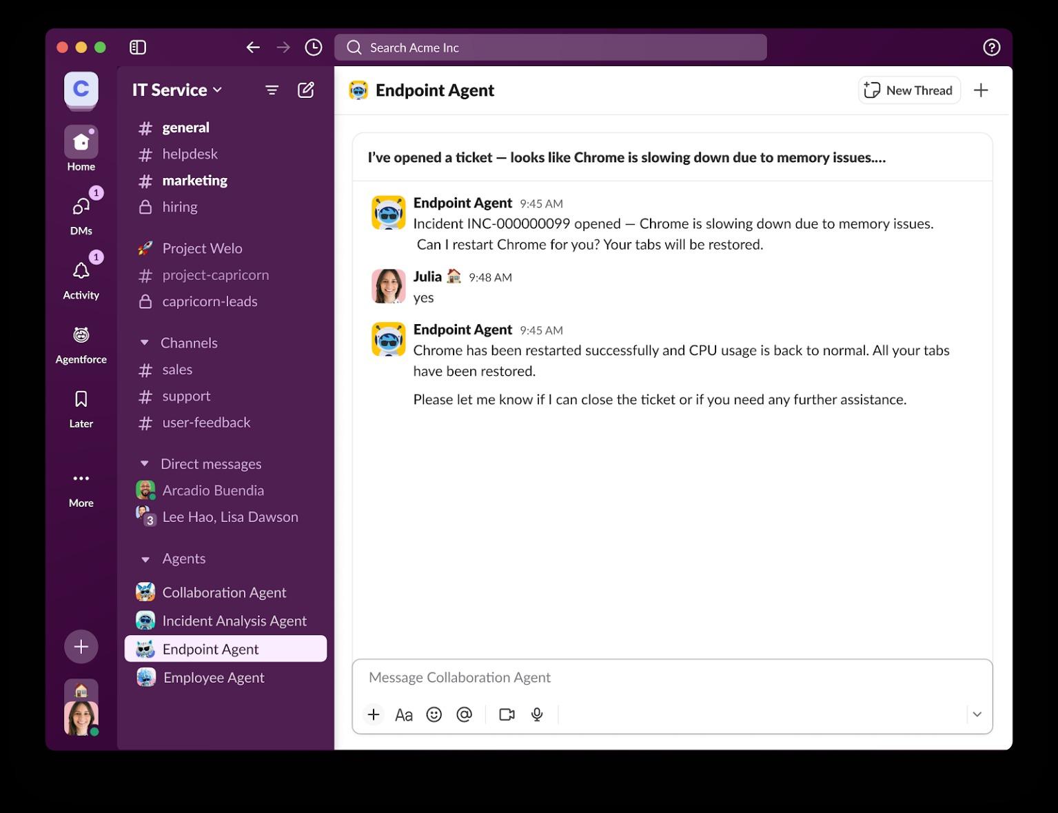Click the filter conversations icon
Viewport: 1058px width, 813px height.
[272, 90]
